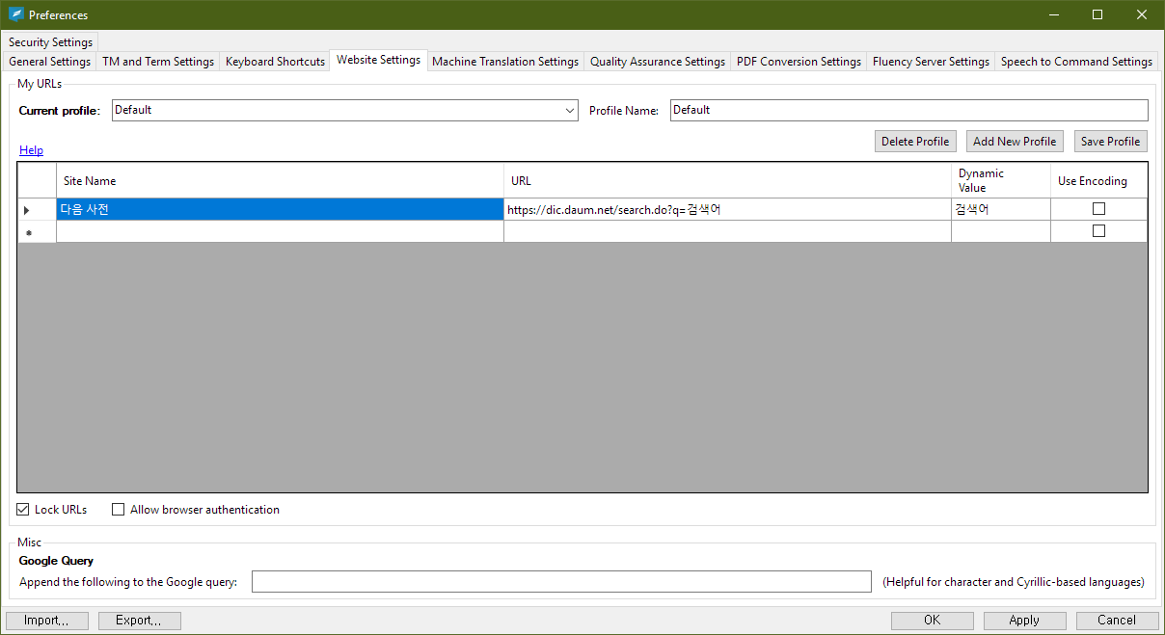
Task: Click the Fluency app icon in title bar
Action: click(15, 14)
